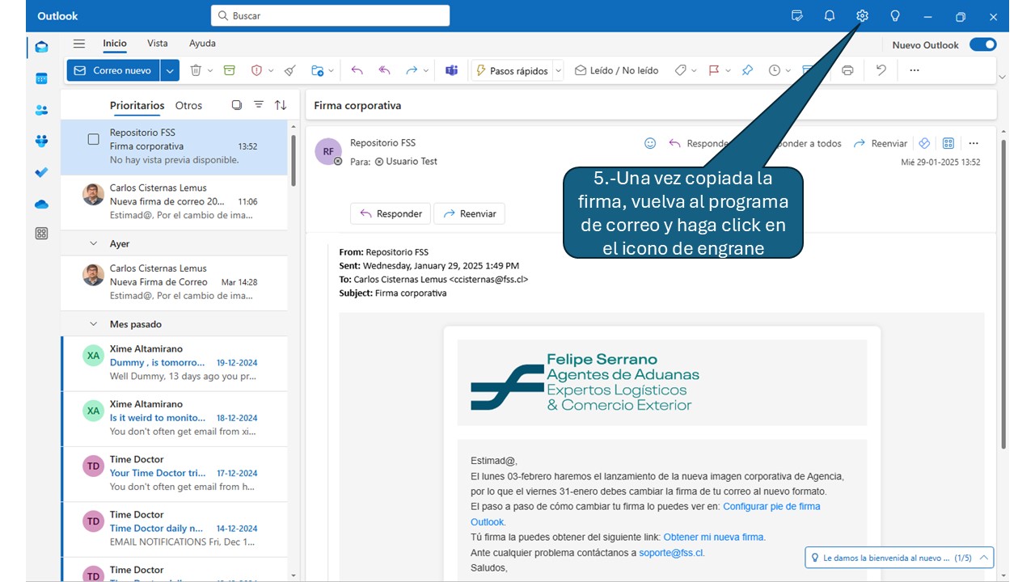Open the filter icon in message list
The image size is (1035, 582).
(259, 105)
